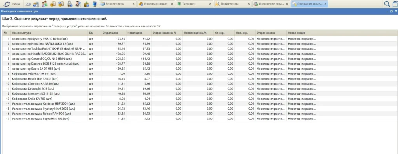Open the main Меню button
The image size is (398, 154).
point(12,4)
